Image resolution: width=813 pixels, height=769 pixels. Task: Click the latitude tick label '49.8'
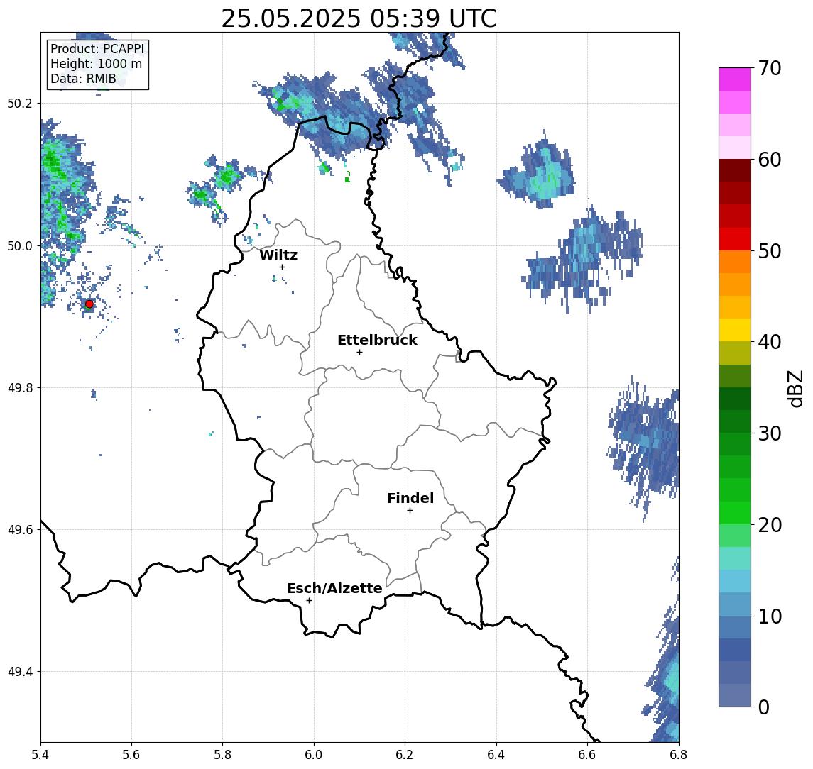click(19, 387)
